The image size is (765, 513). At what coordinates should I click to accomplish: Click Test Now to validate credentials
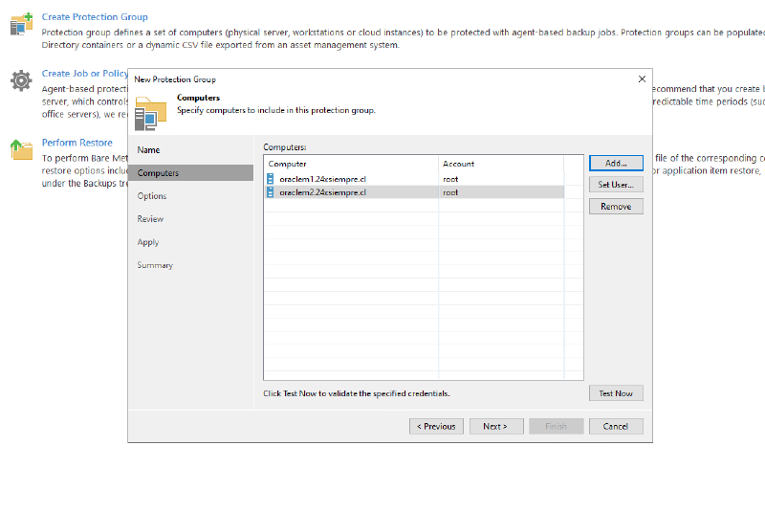[x=616, y=393]
